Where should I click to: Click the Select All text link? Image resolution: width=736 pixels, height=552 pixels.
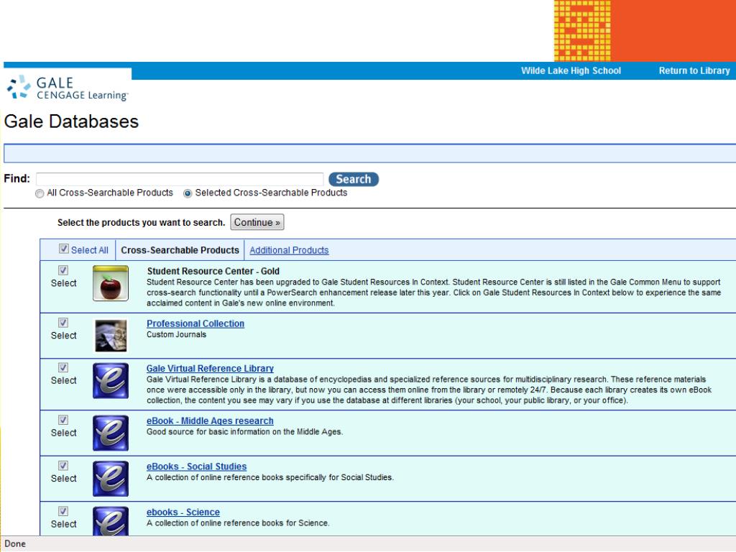click(x=90, y=250)
